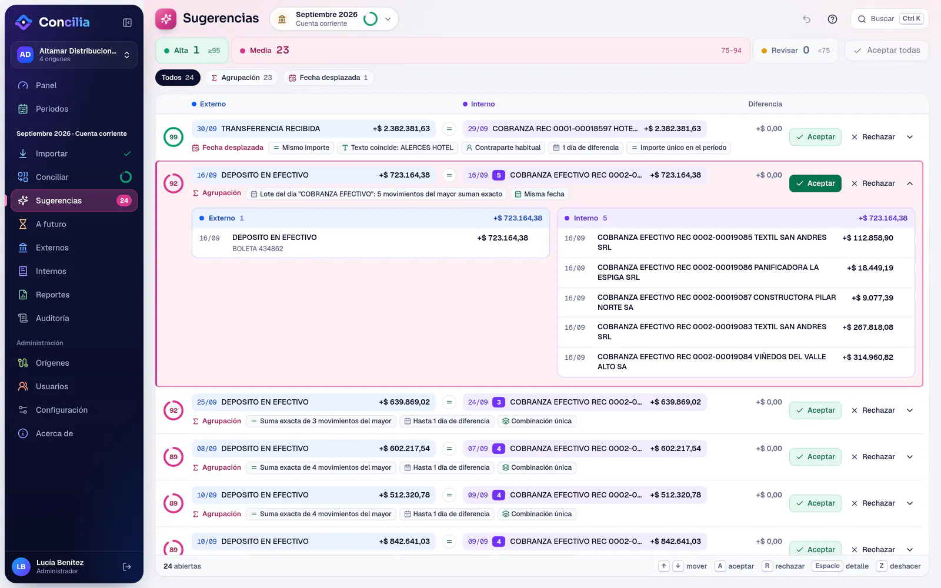Click the Aceptar todas button
941x588 pixels.
887,51
